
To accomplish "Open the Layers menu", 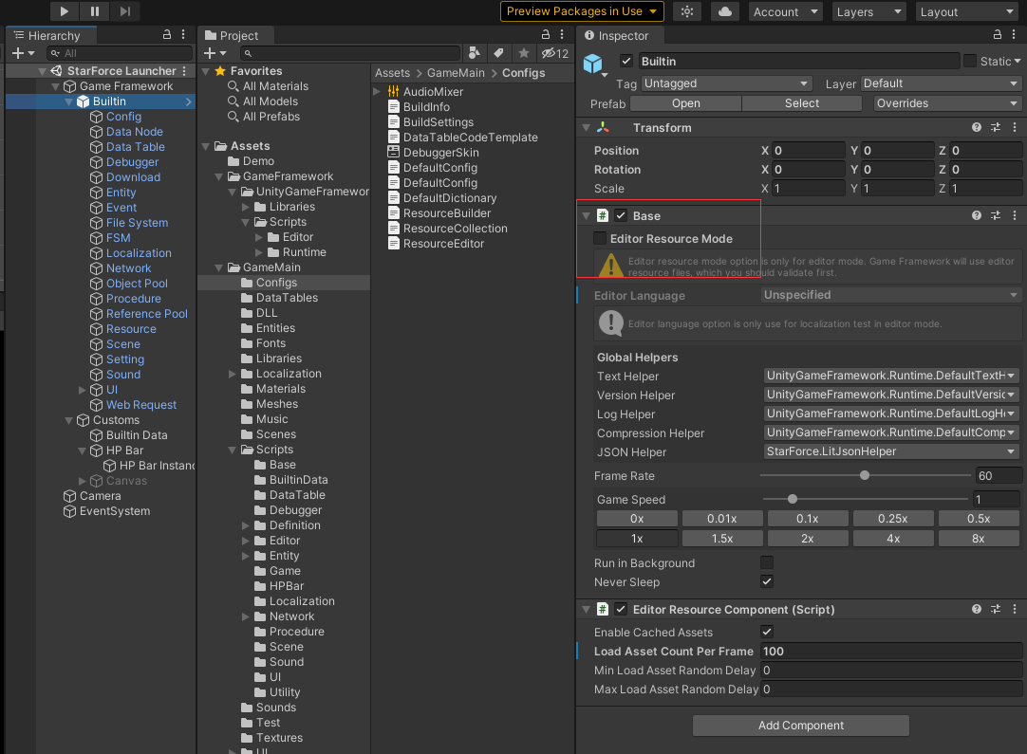I will [x=869, y=11].
